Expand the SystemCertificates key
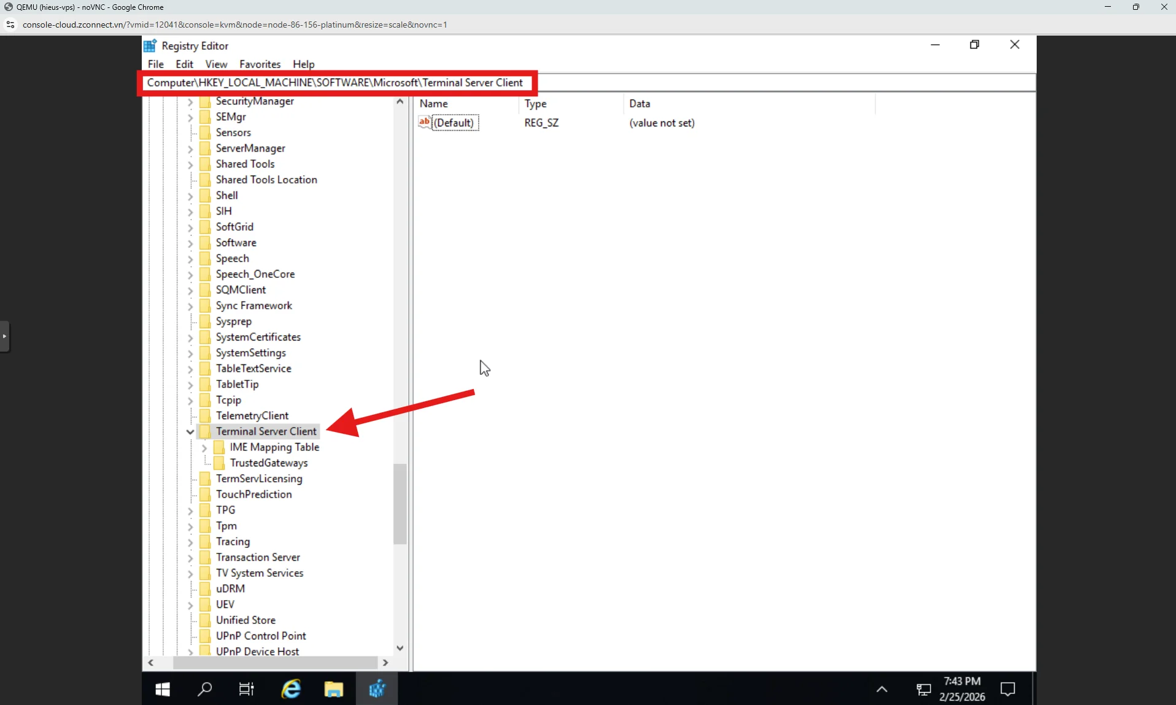The image size is (1176, 705). (190, 337)
